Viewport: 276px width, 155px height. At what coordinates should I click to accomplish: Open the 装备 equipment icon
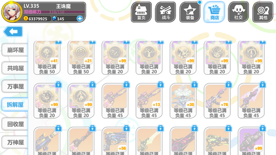tap(190, 12)
